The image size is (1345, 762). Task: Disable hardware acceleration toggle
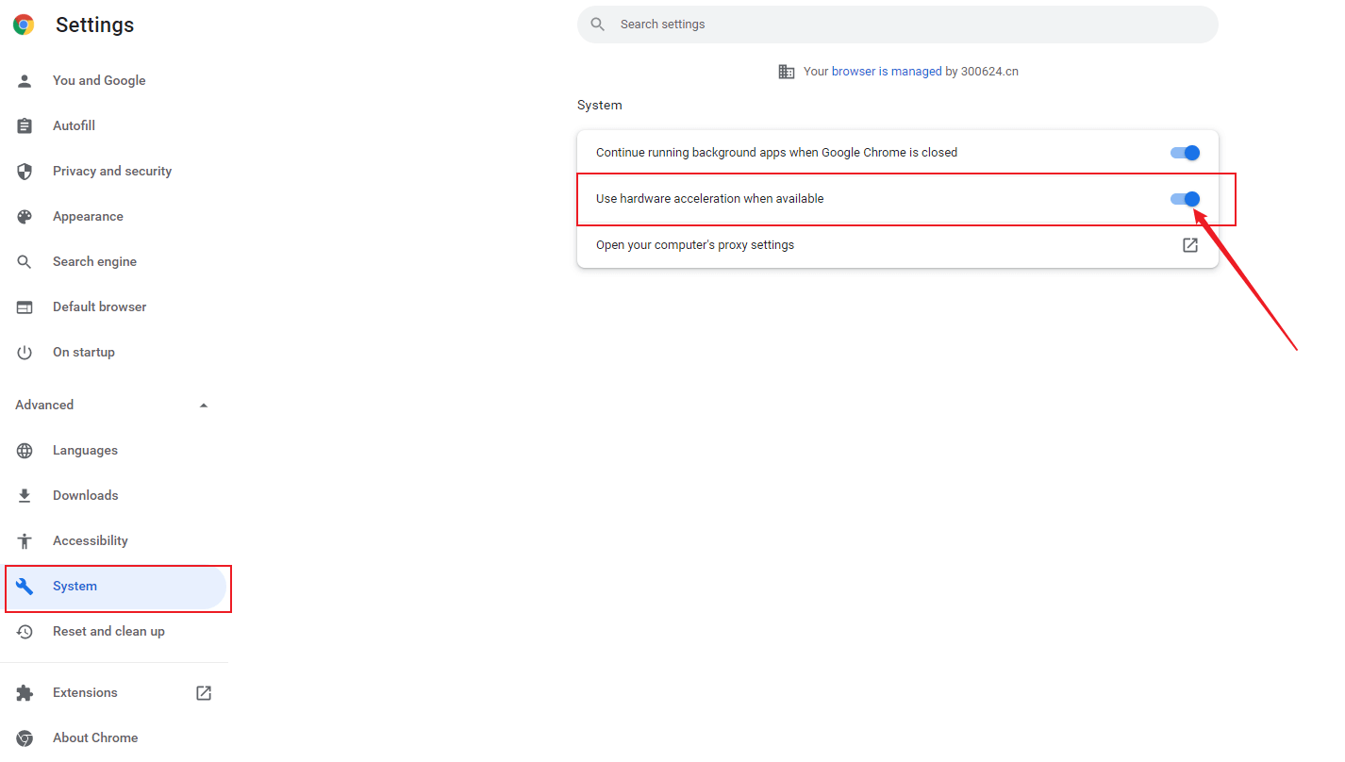(x=1185, y=199)
